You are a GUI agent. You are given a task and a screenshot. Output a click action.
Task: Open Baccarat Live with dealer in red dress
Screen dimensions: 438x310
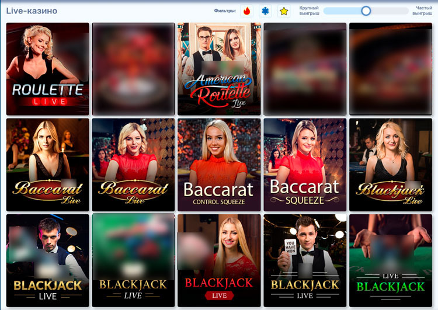coord(133,165)
